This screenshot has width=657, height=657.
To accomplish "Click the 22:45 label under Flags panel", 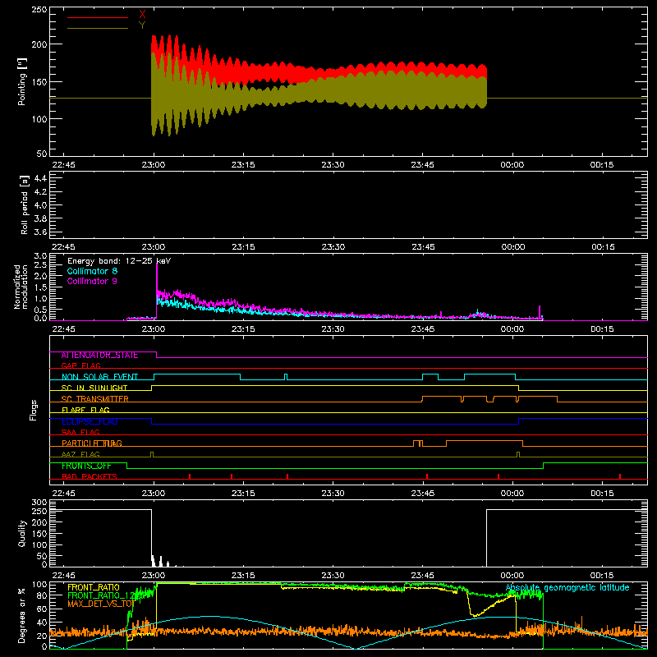I will [64, 494].
